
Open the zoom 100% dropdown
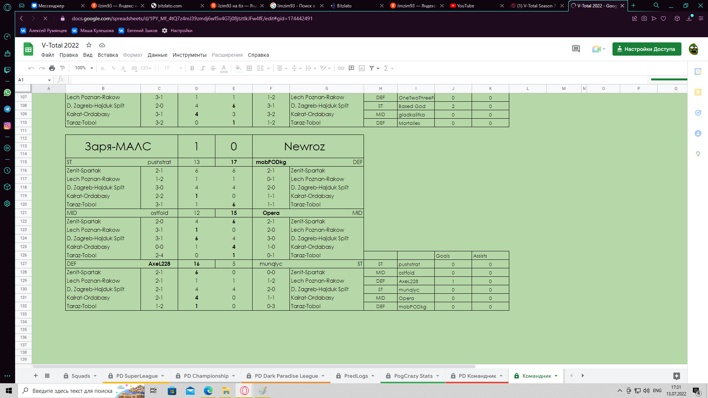(x=84, y=68)
